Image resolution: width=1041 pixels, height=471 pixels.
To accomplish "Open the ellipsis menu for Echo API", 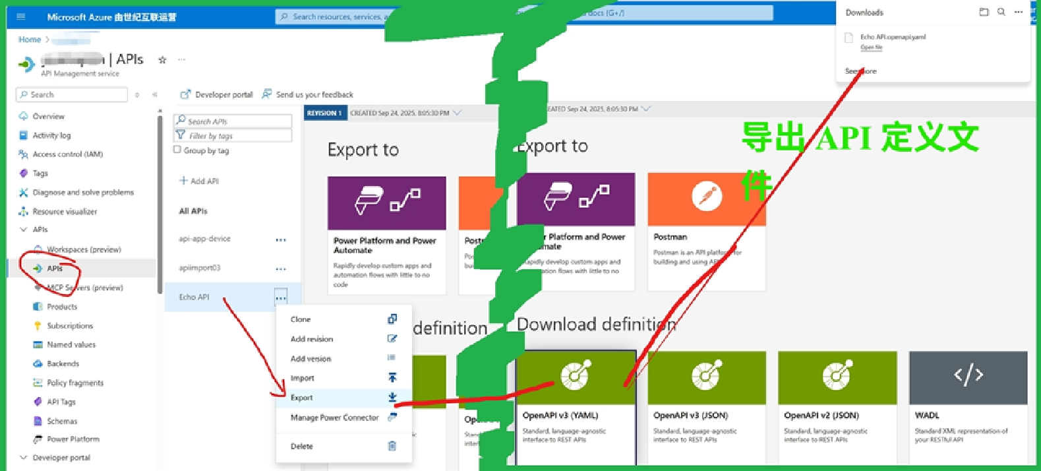I will [x=281, y=298].
